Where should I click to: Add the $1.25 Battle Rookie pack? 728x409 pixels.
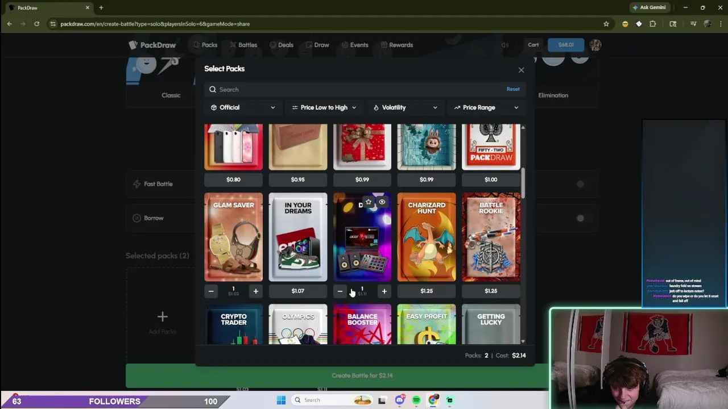pyautogui.click(x=491, y=291)
